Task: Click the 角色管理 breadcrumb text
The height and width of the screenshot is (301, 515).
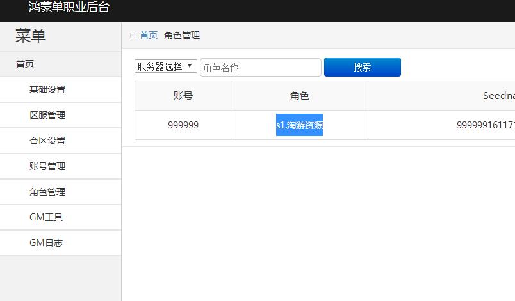Action: [182, 36]
